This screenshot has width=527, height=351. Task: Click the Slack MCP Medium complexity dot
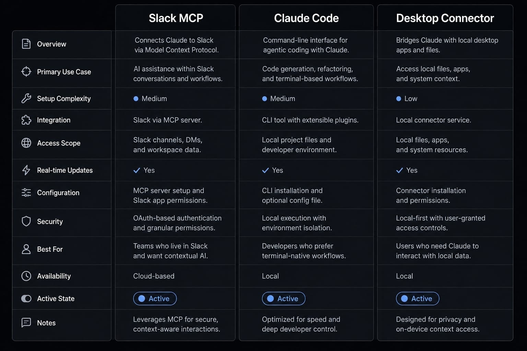136,99
